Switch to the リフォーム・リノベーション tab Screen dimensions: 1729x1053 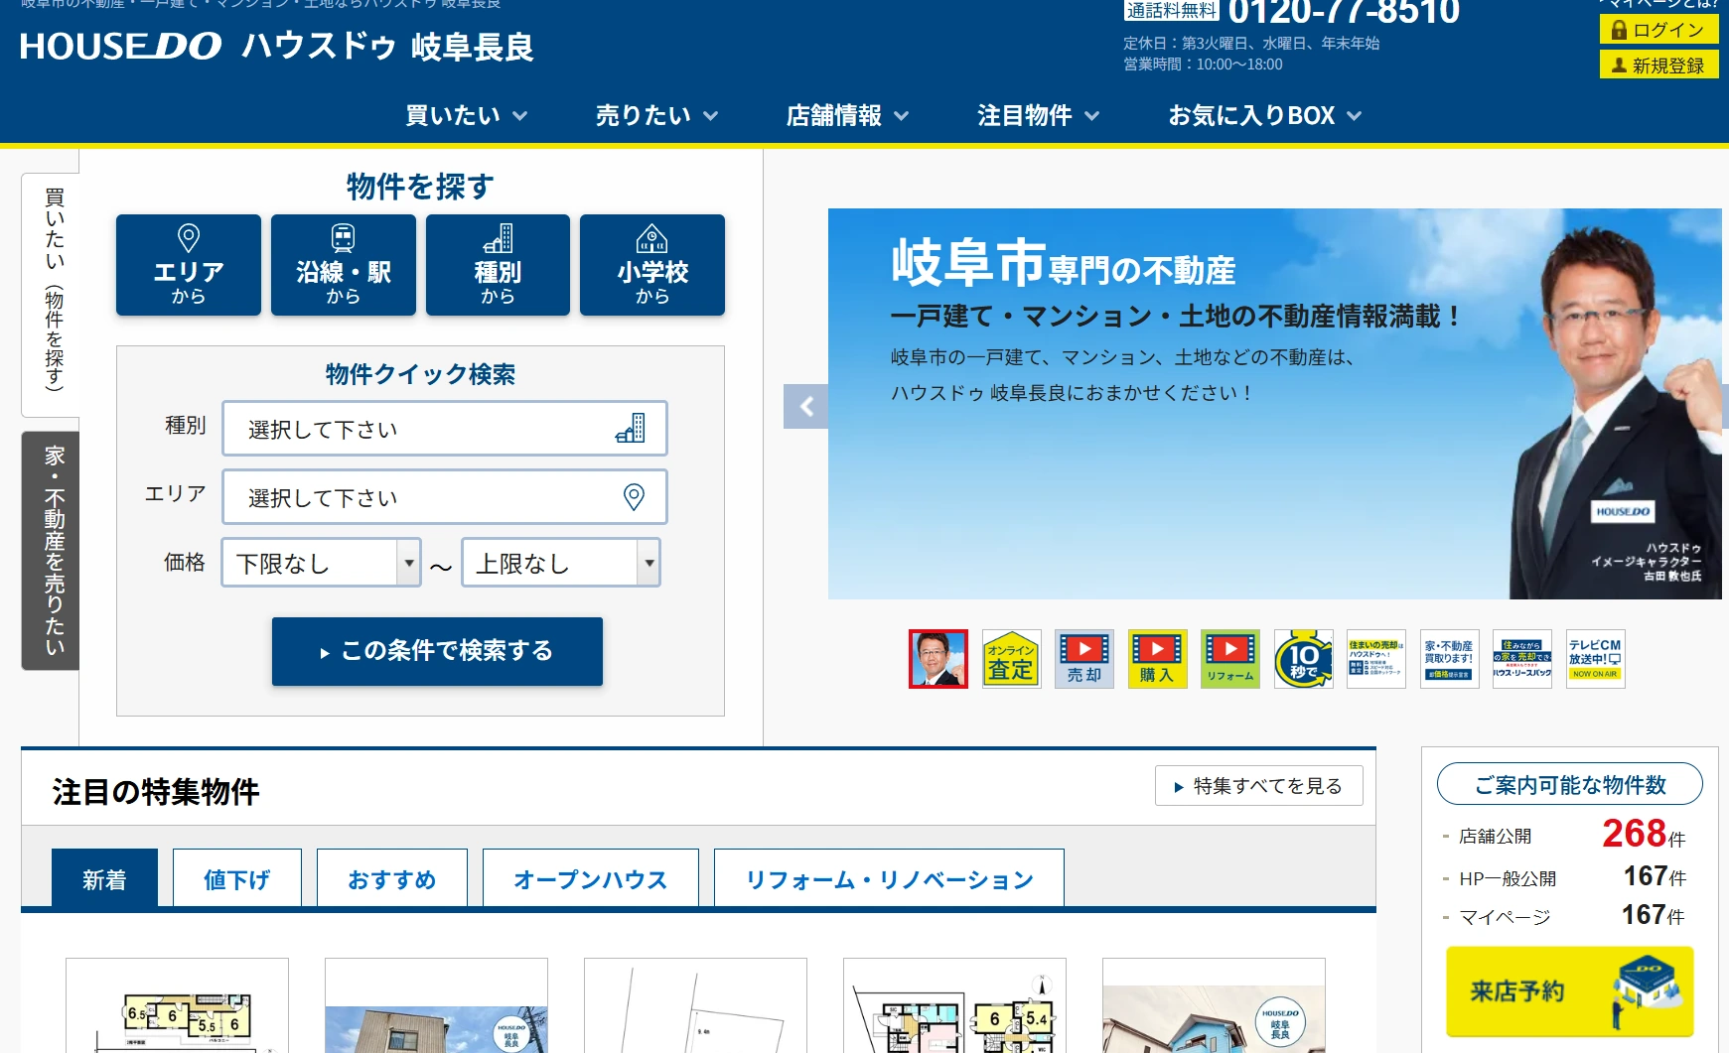click(889, 878)
